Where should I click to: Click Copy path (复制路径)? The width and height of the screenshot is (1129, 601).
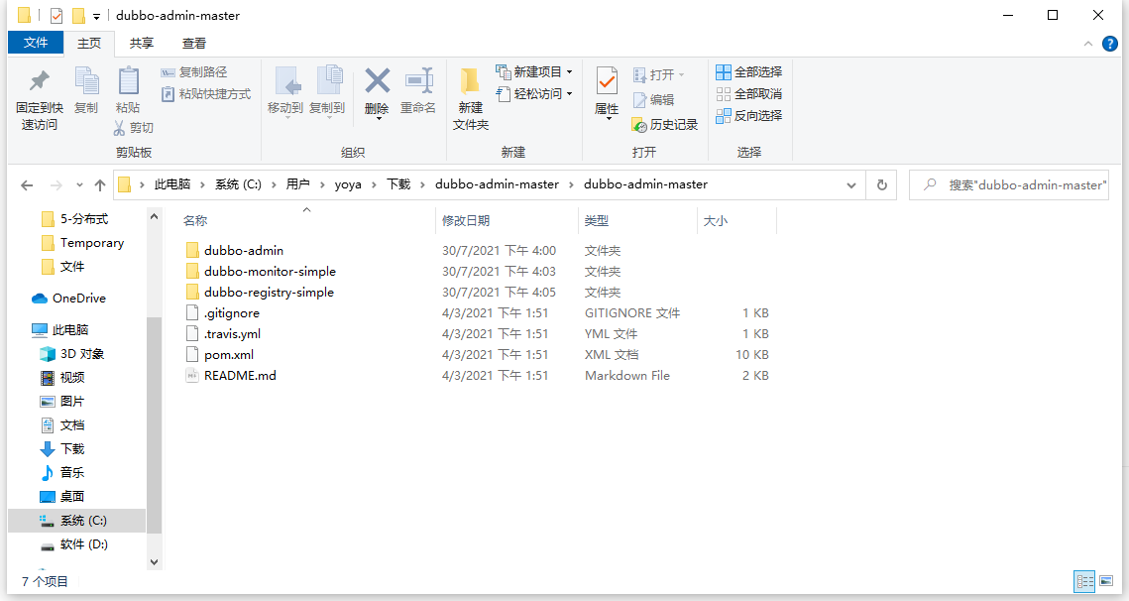(193, 72)
